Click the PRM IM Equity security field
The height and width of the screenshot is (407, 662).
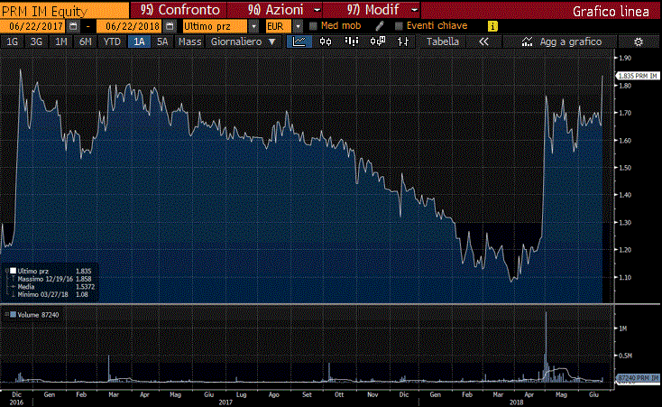[x=65, y=11]
